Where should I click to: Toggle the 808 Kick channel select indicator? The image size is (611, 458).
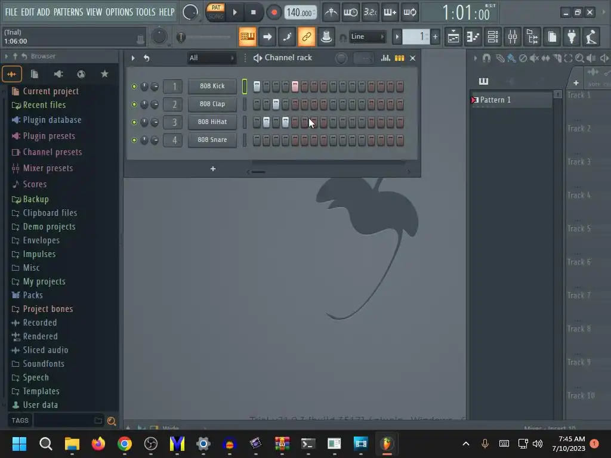(x=245, y=86)
